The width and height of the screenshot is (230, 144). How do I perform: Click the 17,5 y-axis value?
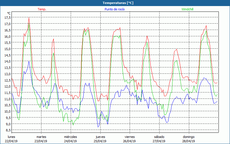(8, 18)
